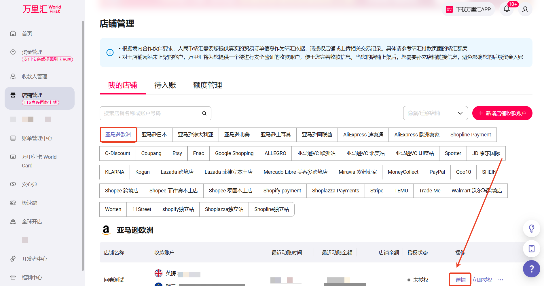This screenshot has height=286, width=544.
Task: Click the 立即授权 link
Action: click(x=482, y=280)
